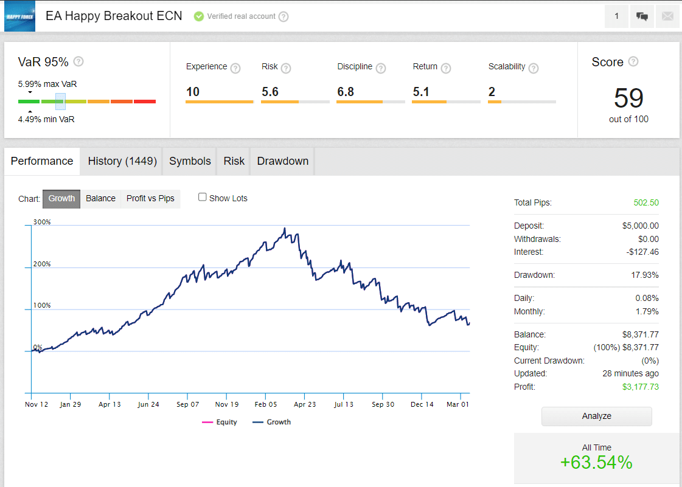Image resolution: width=682 pixels, height=487 pixels.
Task: Open the comments icon in the header
Action: tap(642, 16)
